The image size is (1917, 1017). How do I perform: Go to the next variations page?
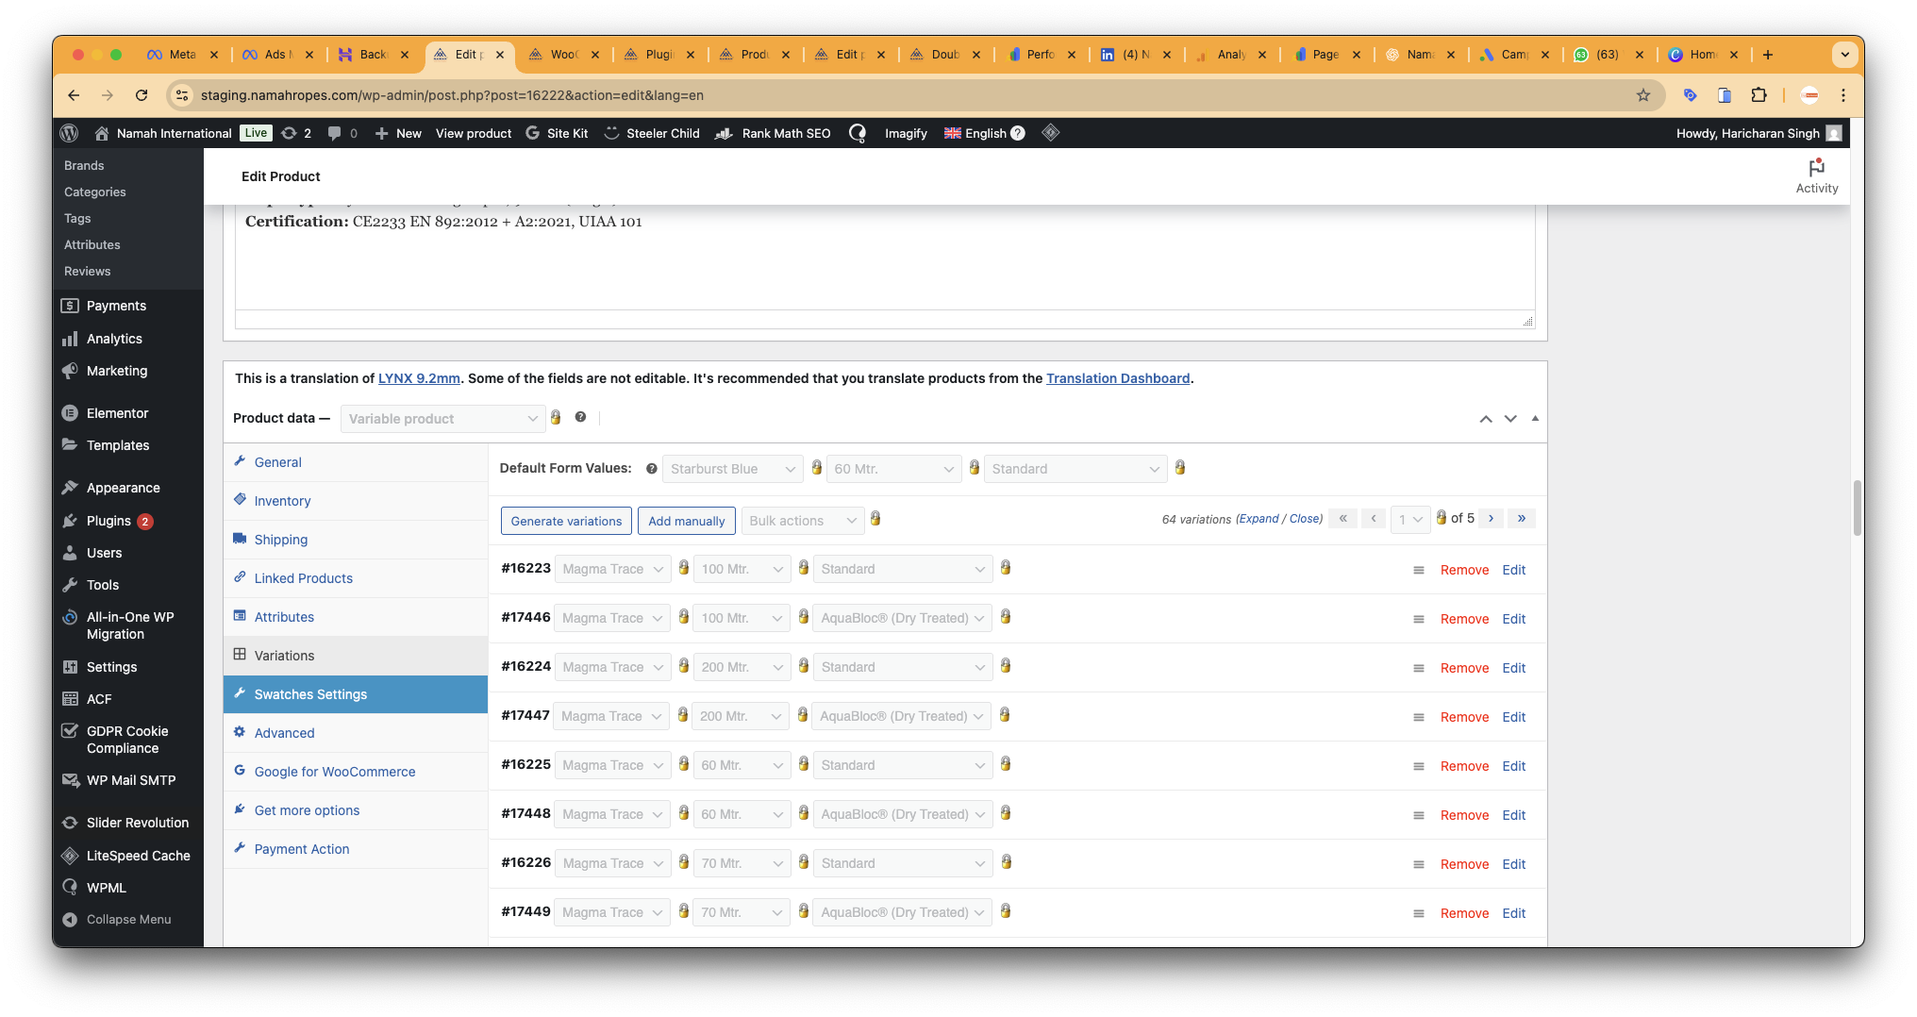click(1491, 518)
